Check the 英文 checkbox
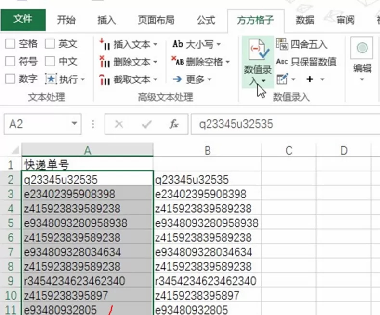Screen dimensions: 380x315 (x=50, y=44)
